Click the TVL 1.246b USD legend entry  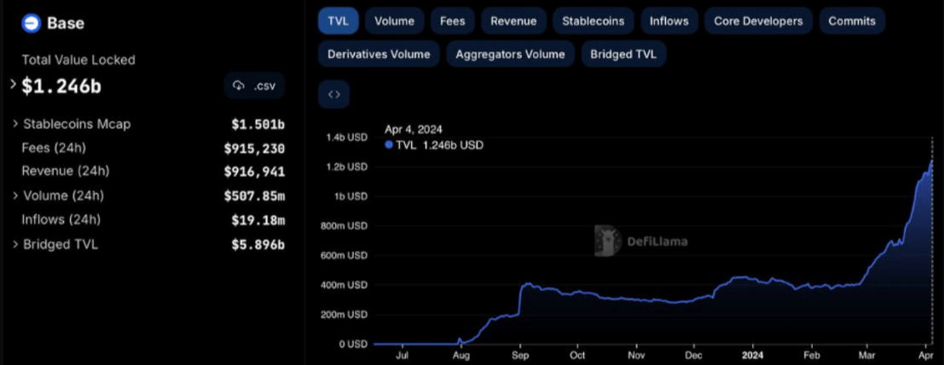[434, 145]
